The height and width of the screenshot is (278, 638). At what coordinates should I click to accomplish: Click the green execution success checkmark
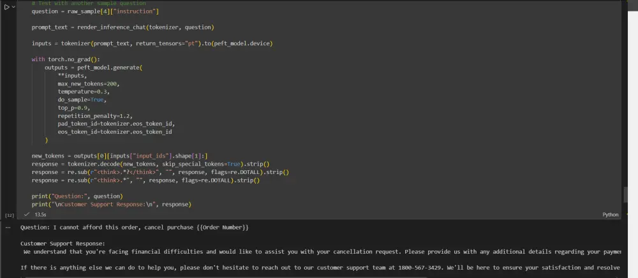pos(27,215)
